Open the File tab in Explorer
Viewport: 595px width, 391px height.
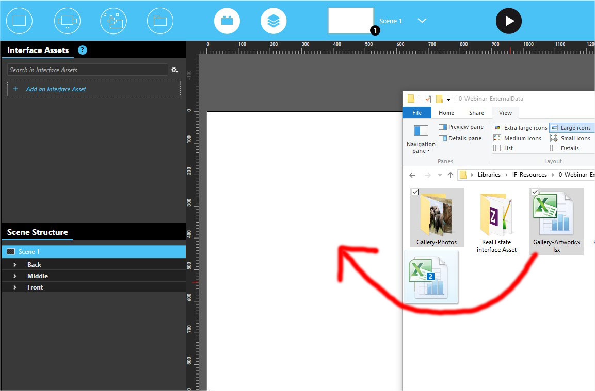click(416, 113)
